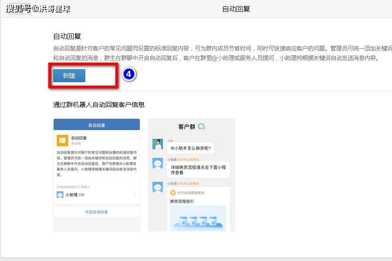Click the orange 天天在线商城换货 mini-program icon
The height and width of the screenshot is (261, 392).
[172, 193]
